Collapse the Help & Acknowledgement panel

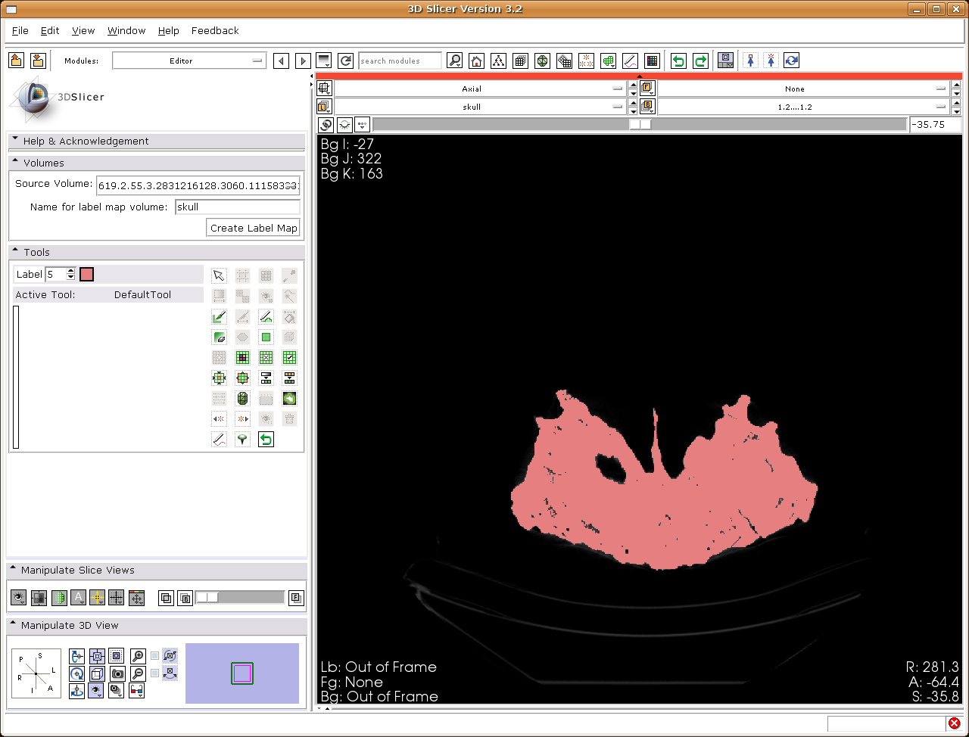(x=157, y=141)
